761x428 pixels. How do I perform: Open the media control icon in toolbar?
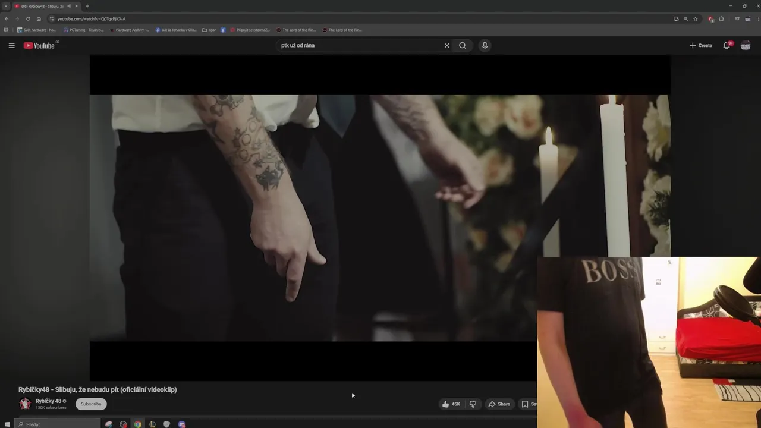pyautogui.click(x=737, y=18)
